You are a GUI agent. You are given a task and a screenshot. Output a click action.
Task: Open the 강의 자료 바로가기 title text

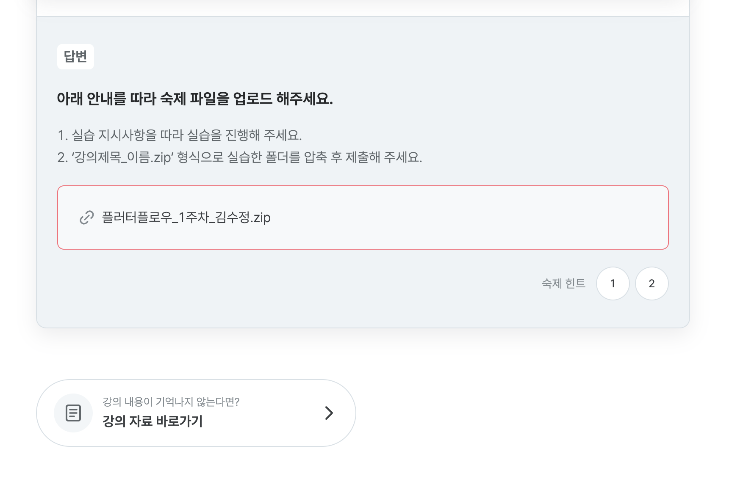click(x=152, y=421)
